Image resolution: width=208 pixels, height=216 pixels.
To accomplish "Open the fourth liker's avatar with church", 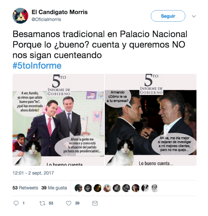I will [107, 188].
